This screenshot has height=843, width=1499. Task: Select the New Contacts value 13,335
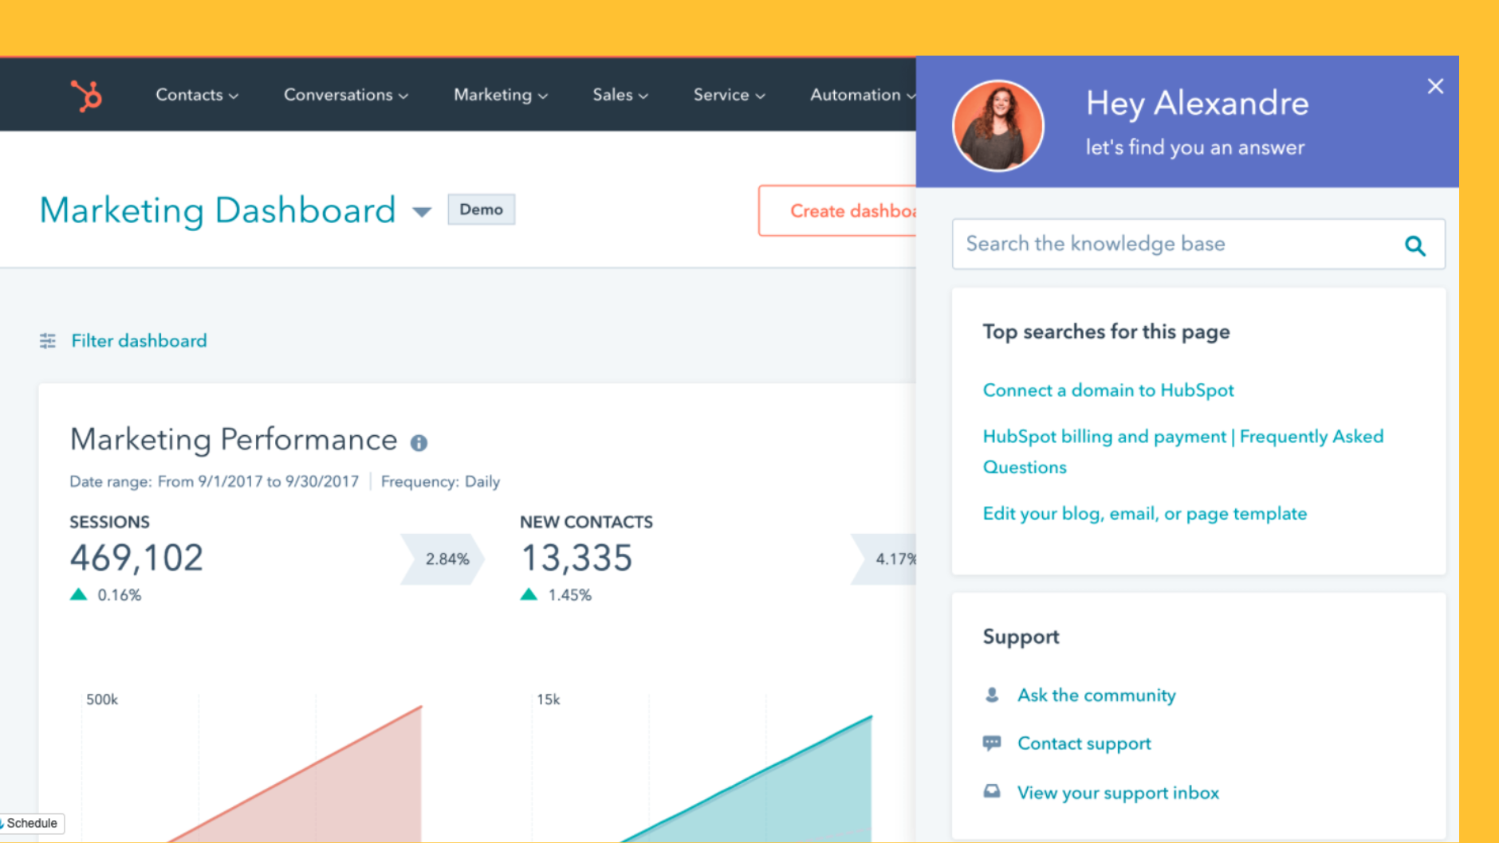point(576,558)
